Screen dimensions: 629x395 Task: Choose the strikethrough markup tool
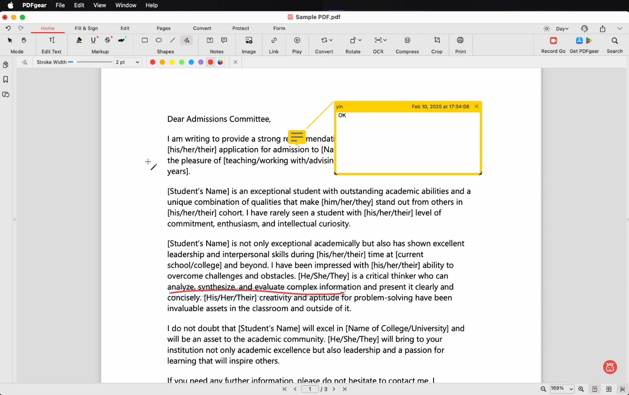pyautogui.click(x=107, y=41)
